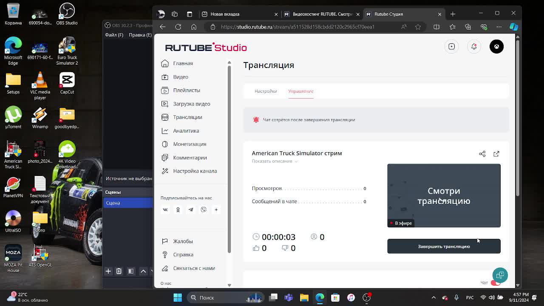This screenshot has width=544, height=306.
Task: Click the Завершить трансляцию button
Action: click(444, 246)
